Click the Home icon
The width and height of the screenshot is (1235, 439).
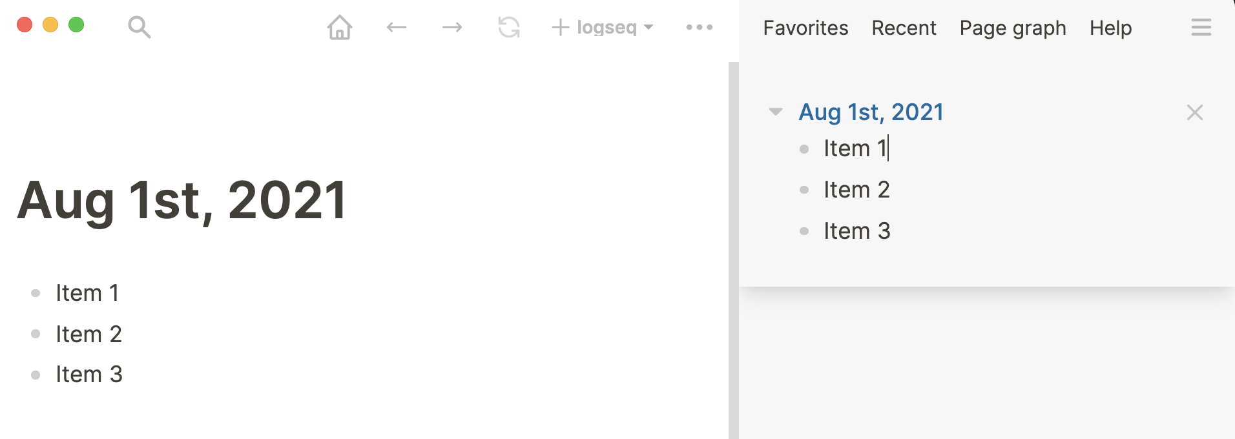(340, 27)
